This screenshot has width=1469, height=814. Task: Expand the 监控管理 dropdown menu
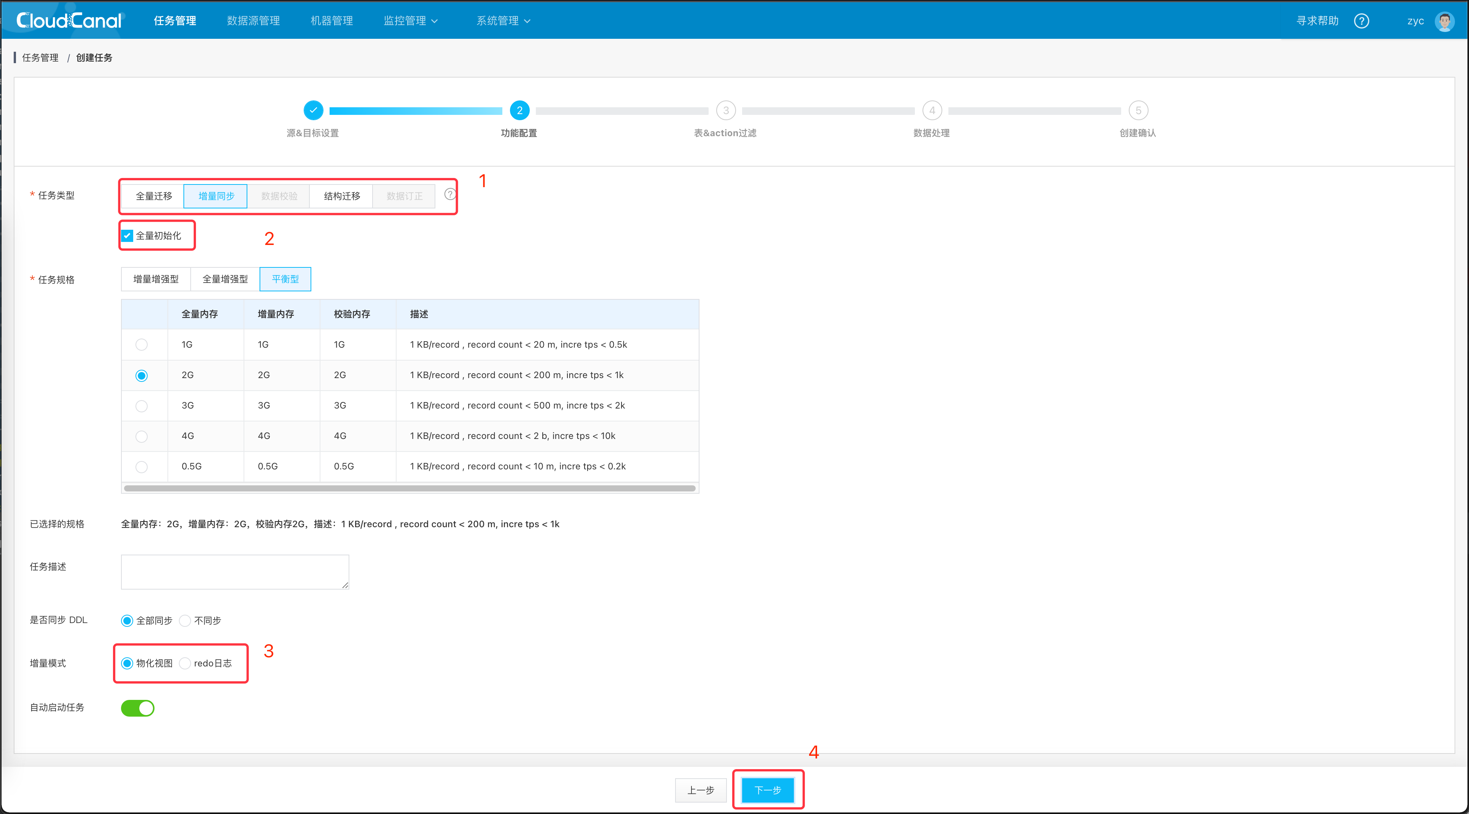point(411,21)
